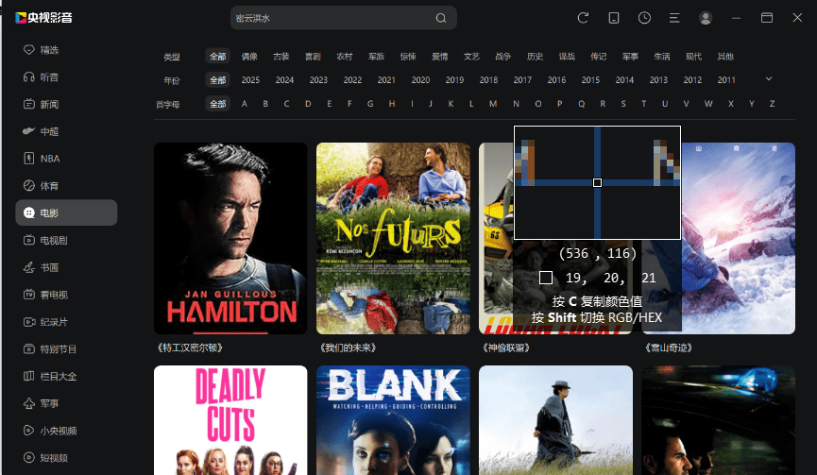Open the hamburger menu icon in top bar
This screenshot has height=475, width=817.
[674, 18]
